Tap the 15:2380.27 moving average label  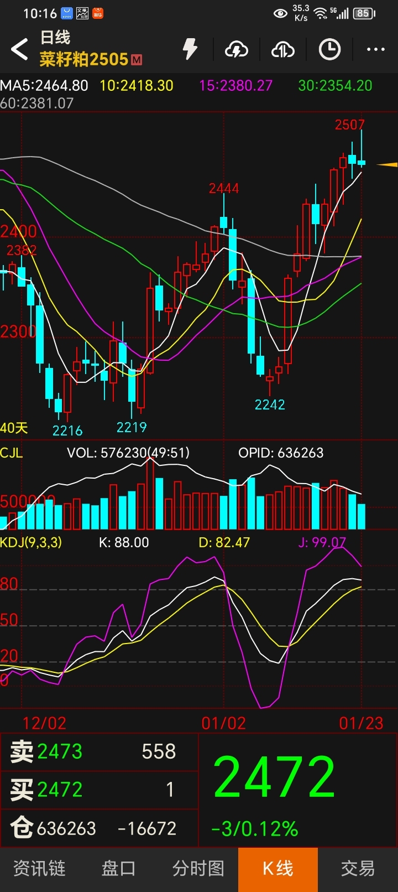pyautogui.click(x=236, y=85)
